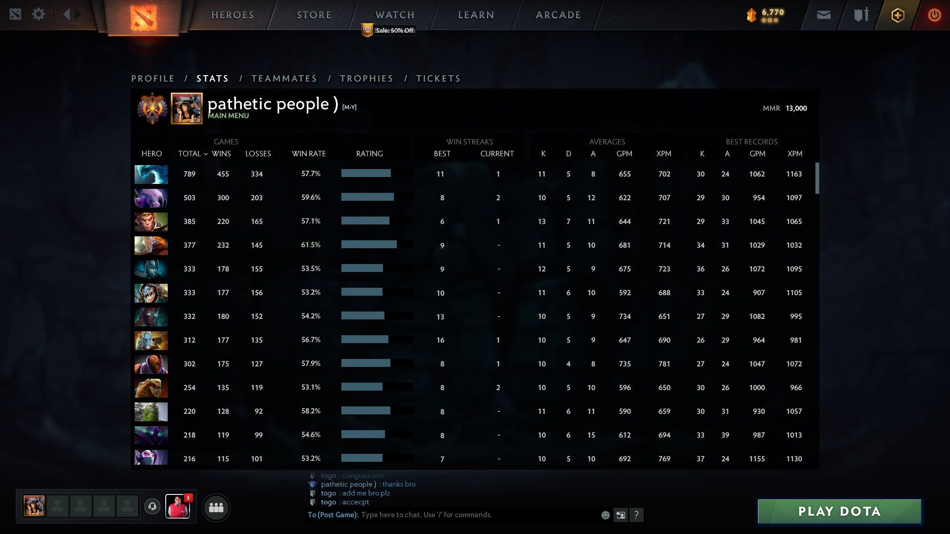
Task: Click the party voice headset icon
Action: 152,506
